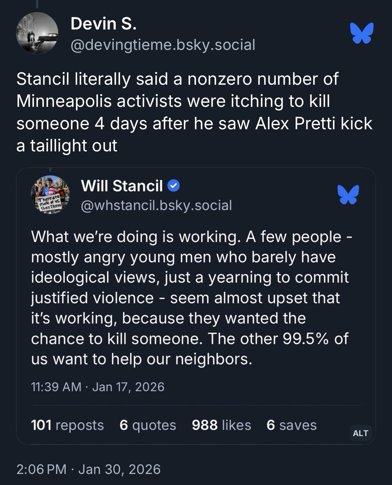View the 101 reposts list
392x485 pixels.
point(67,425)
